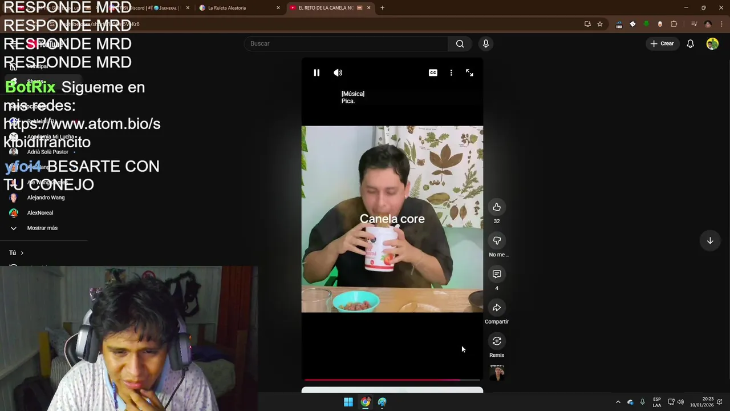This screenshot has width=730, height=411.
Task: Open the YouTube account avatar menu
Action: pos(712,43)
